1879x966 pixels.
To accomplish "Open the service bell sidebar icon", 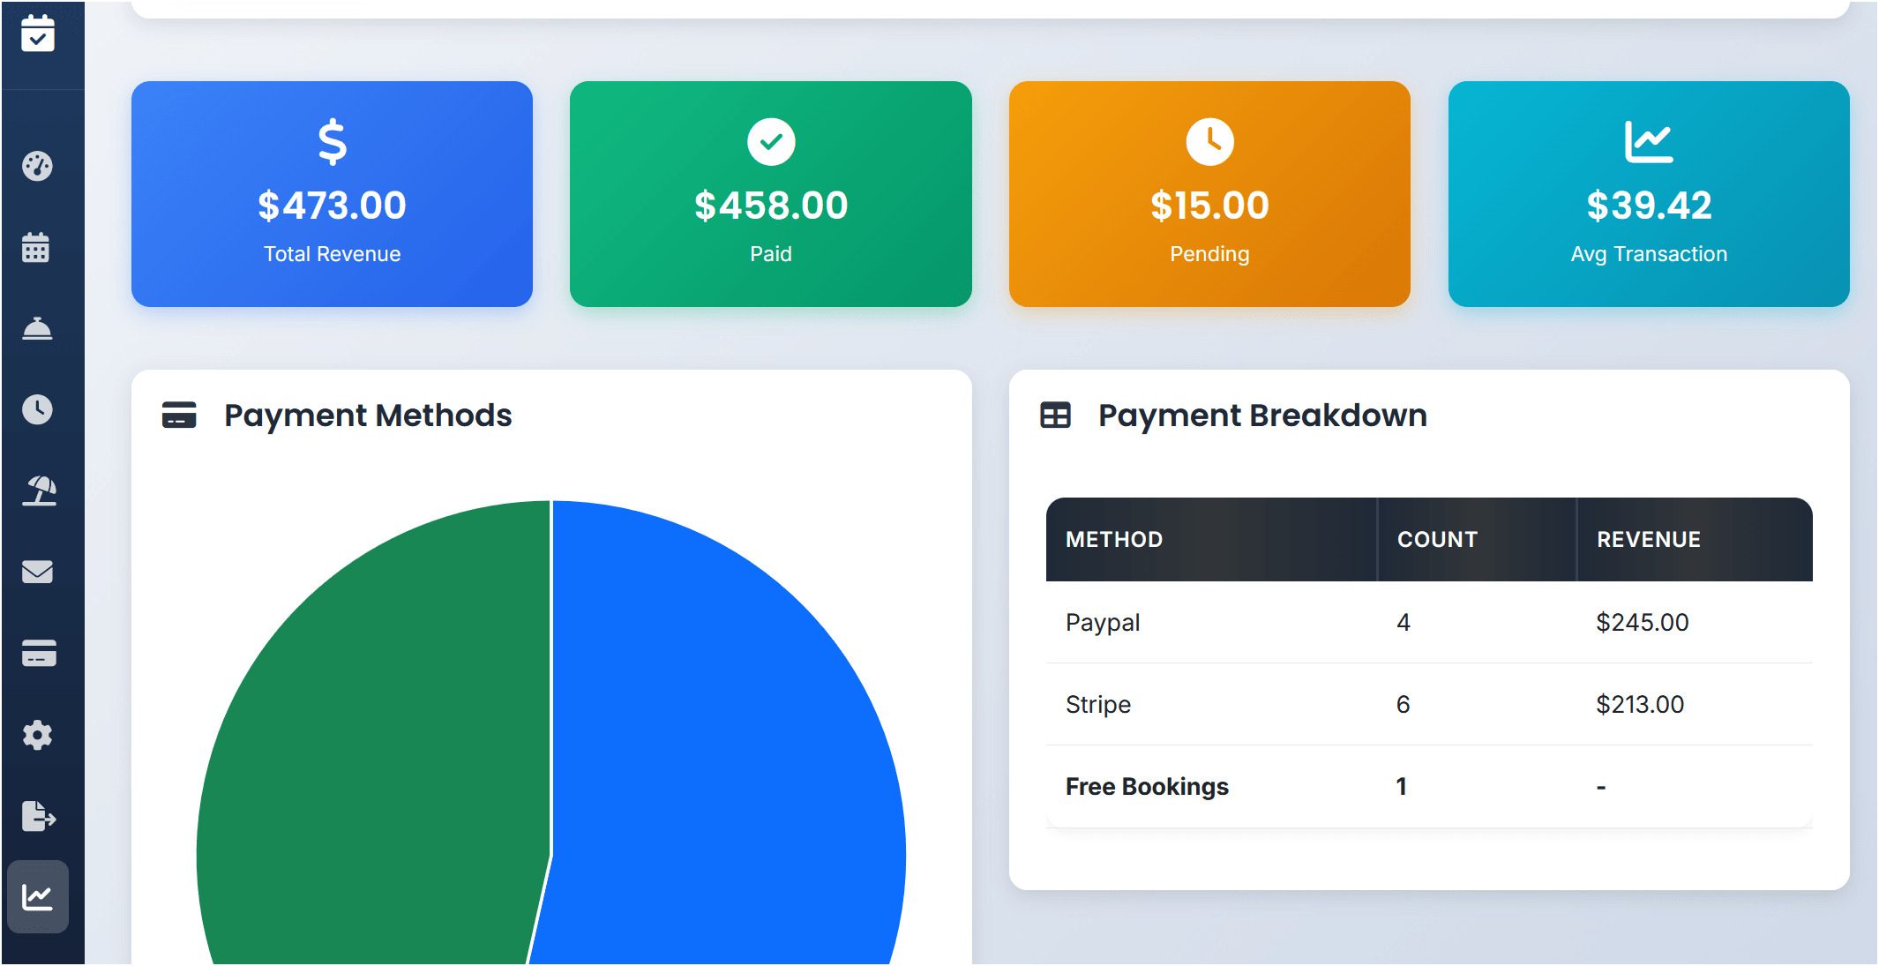I will click(37, 328).
